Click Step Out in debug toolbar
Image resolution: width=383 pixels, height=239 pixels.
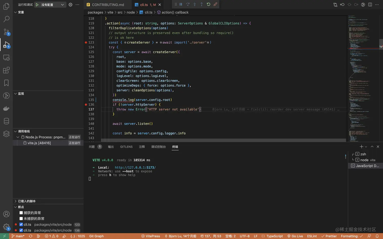[x=202, y=4]
